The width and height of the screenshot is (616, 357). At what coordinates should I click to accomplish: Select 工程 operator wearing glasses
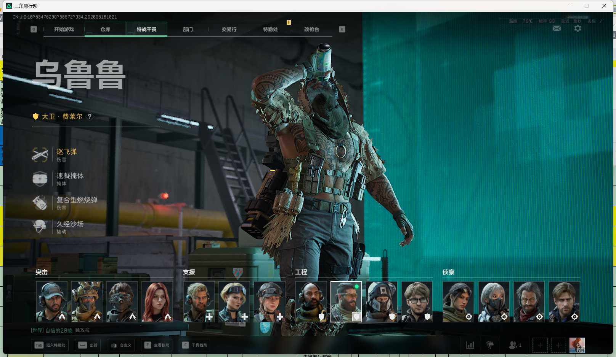pyautogui.click(x=417, y=301)
